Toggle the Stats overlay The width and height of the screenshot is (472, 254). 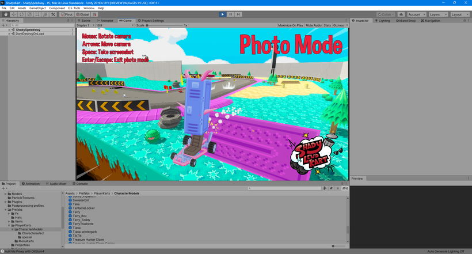(327, 25)
